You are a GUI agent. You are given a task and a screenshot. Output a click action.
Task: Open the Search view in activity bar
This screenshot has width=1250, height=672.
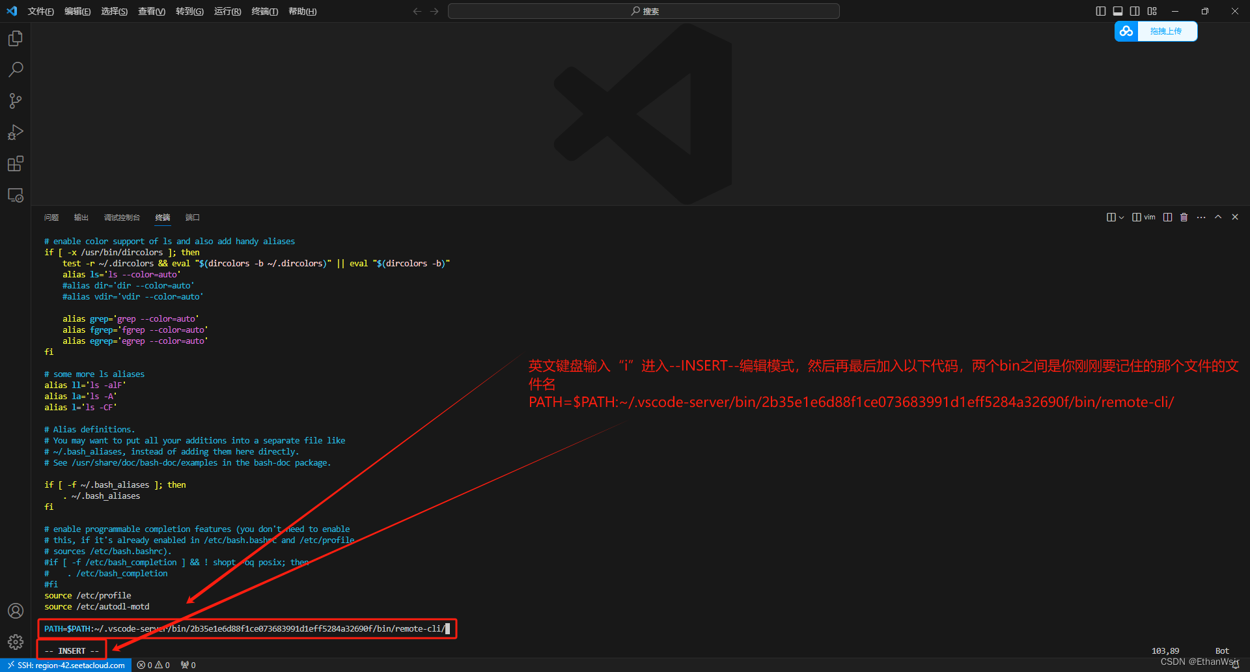(x=16, y=70)
